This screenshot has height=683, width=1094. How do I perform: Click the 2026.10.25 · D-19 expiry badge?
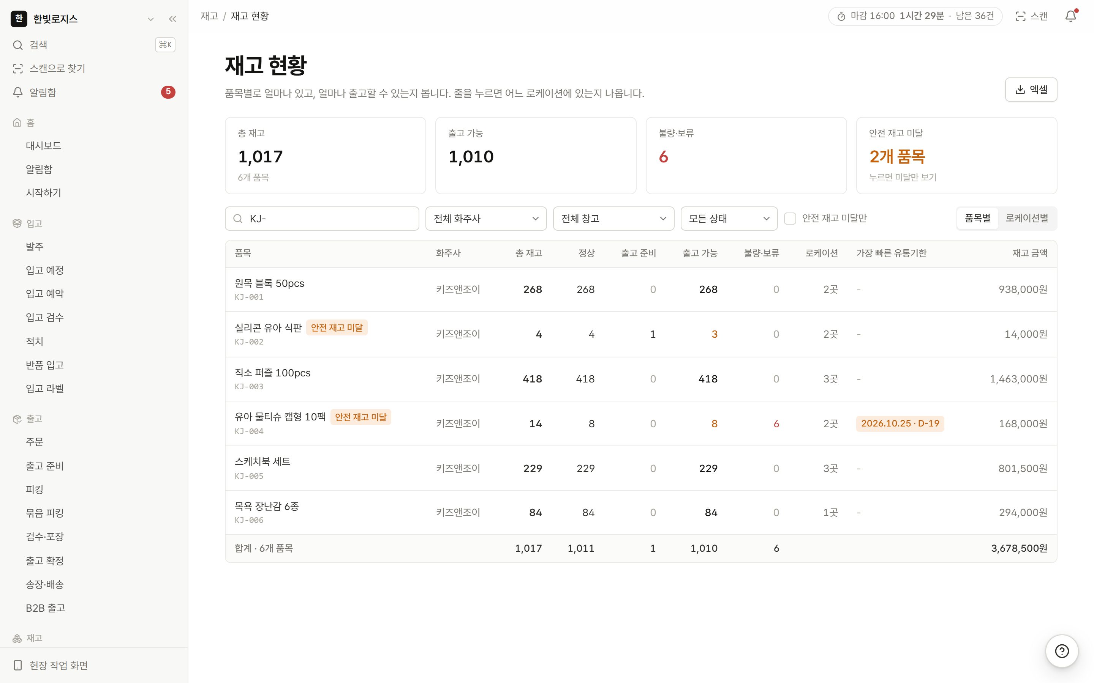tap(900, 423)
